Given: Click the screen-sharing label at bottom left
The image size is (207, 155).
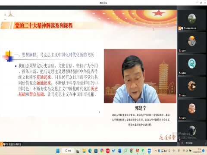Looking at the screenshot, I should [15, 144].
